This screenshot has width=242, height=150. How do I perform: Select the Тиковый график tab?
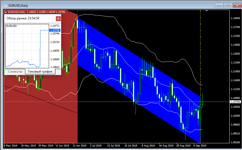(x=40, y=72)
